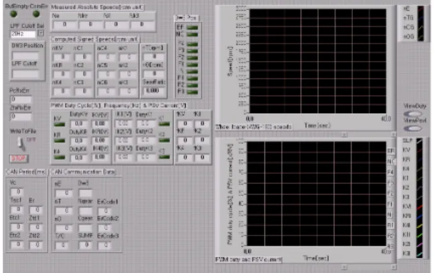Click KV line icon in lower plot legend
Viewport: 434px width, 273px height.
pyautogui.click(x=420, y=151)
